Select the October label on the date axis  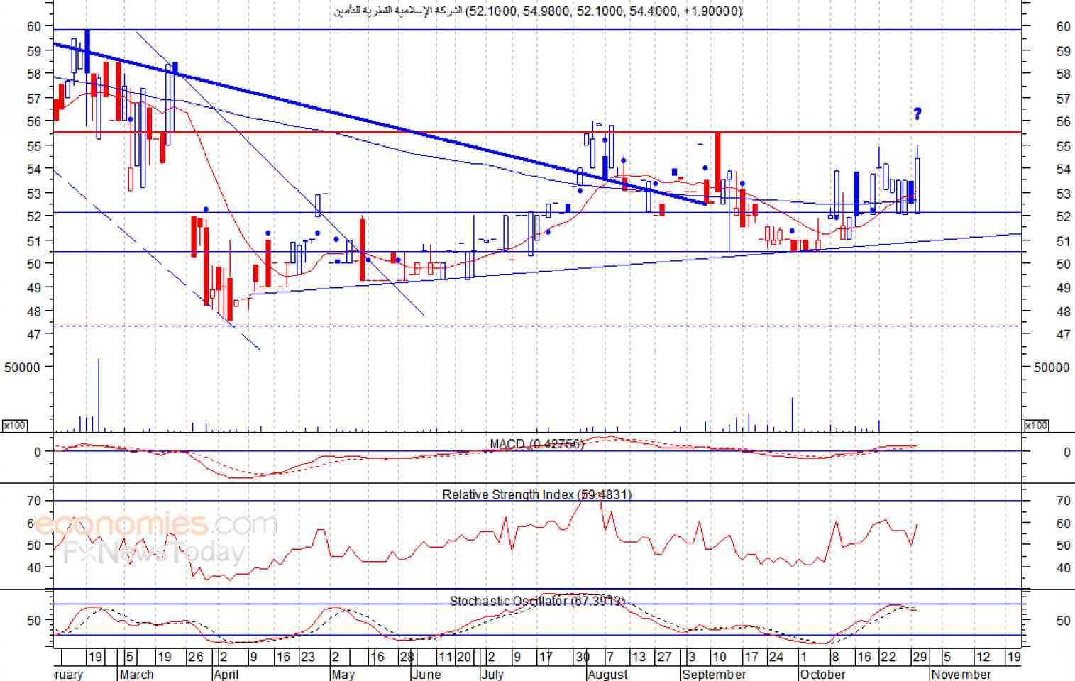[x=822, y=674]
